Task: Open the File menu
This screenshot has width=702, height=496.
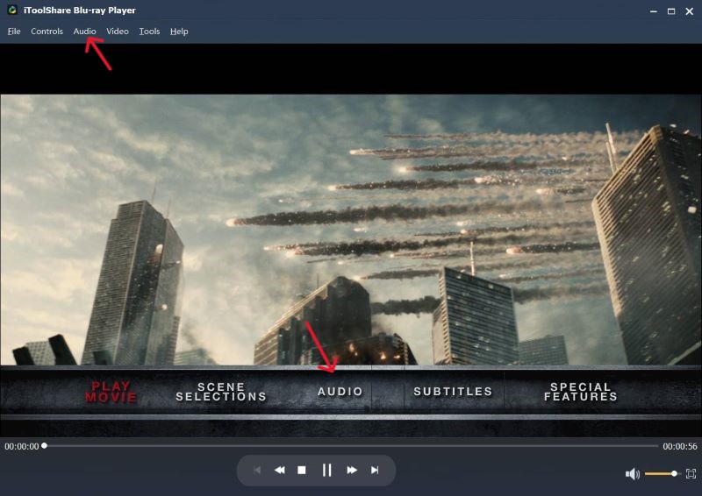Action: point(14,32)
